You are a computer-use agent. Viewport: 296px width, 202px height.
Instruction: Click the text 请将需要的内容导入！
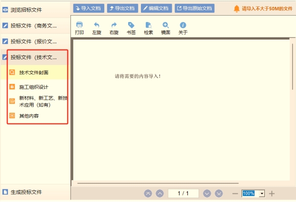138,76
